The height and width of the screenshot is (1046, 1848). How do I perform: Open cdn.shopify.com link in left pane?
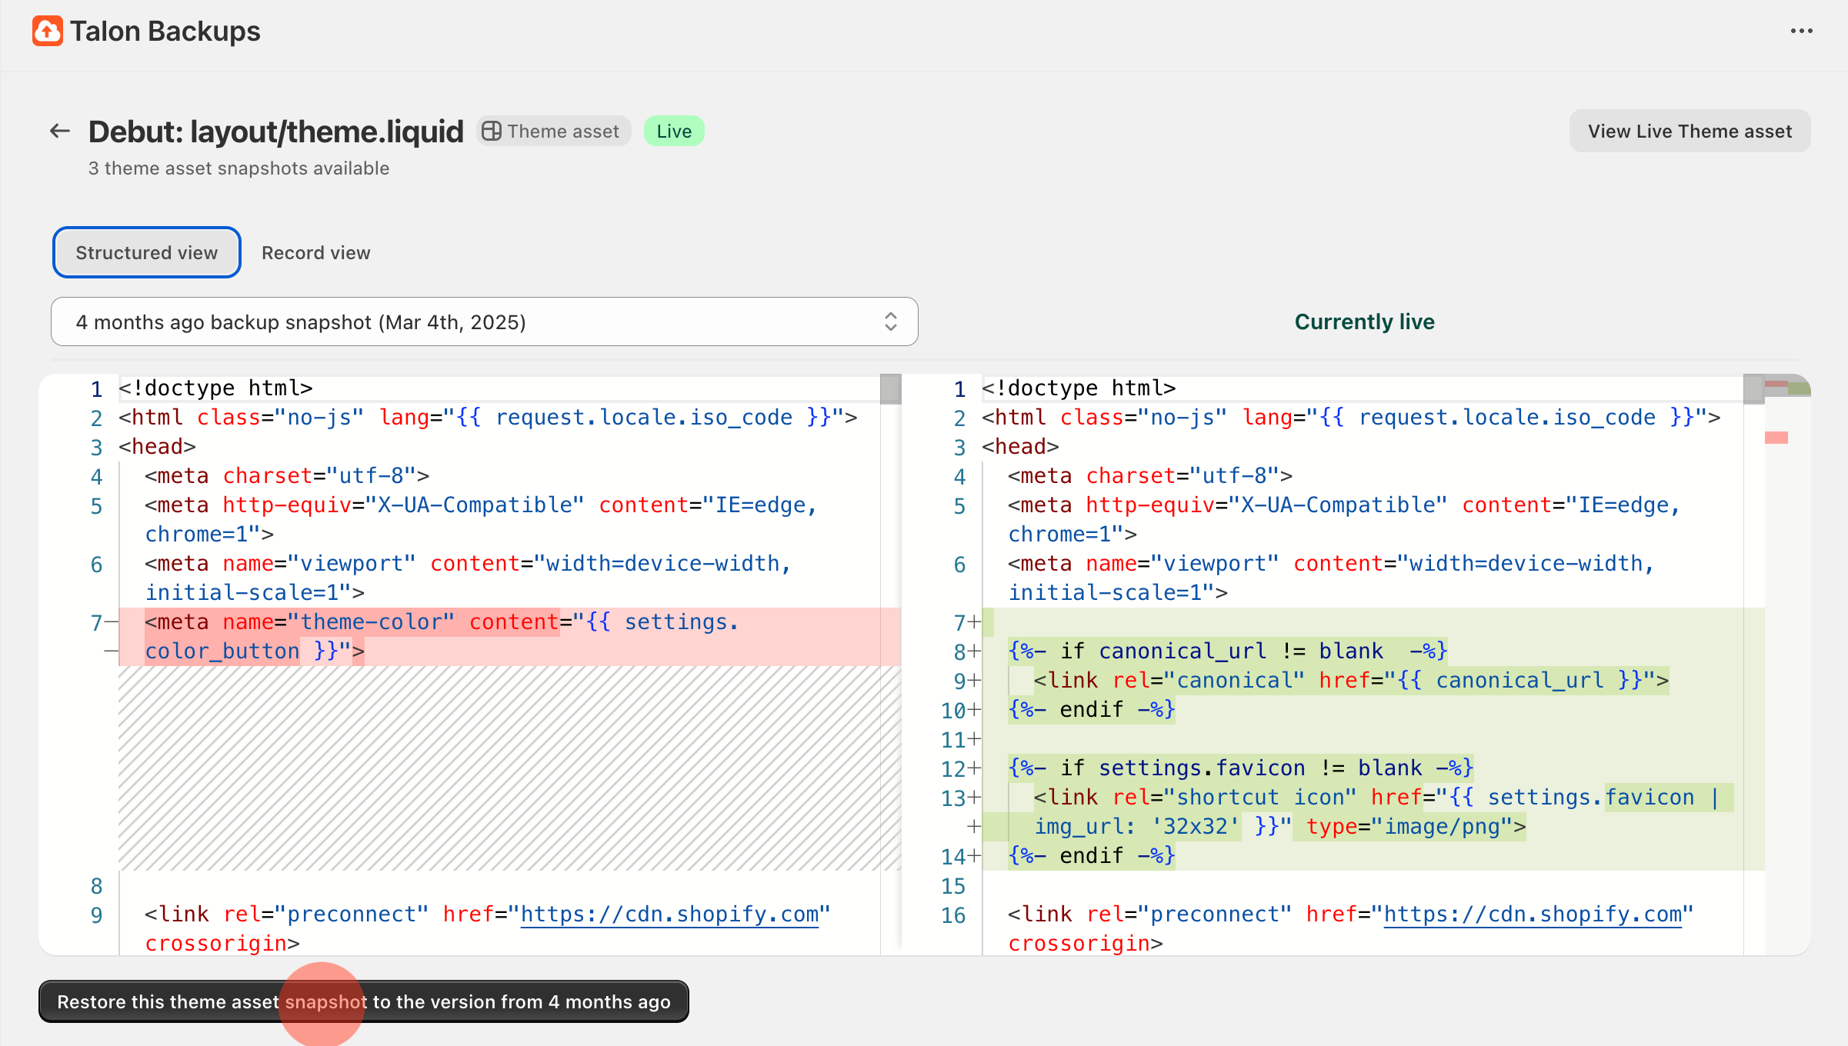(669, 914)
